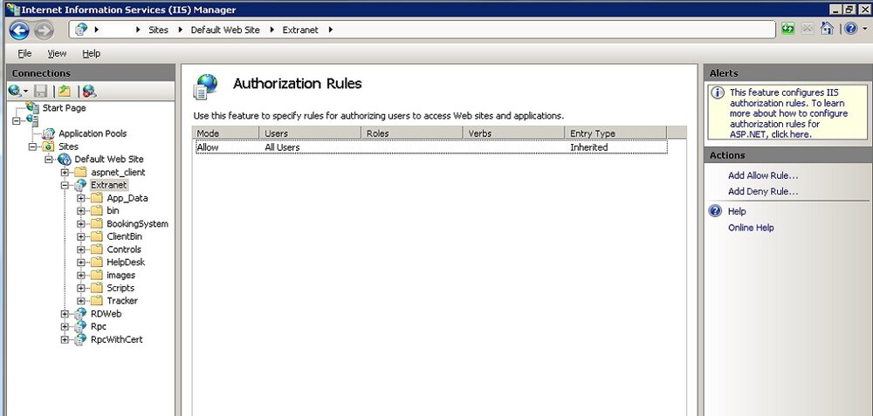Click the Delete Connection icon

click(x=89, y=92)
